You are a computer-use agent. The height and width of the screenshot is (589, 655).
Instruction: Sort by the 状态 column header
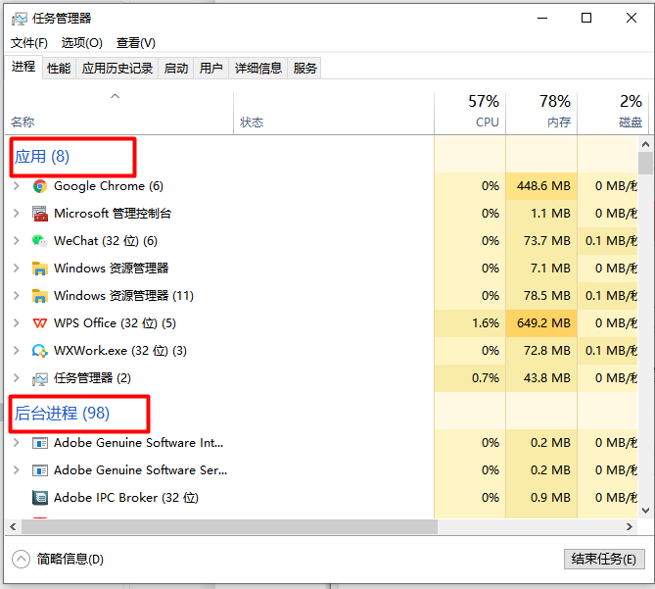pos(334,113)
